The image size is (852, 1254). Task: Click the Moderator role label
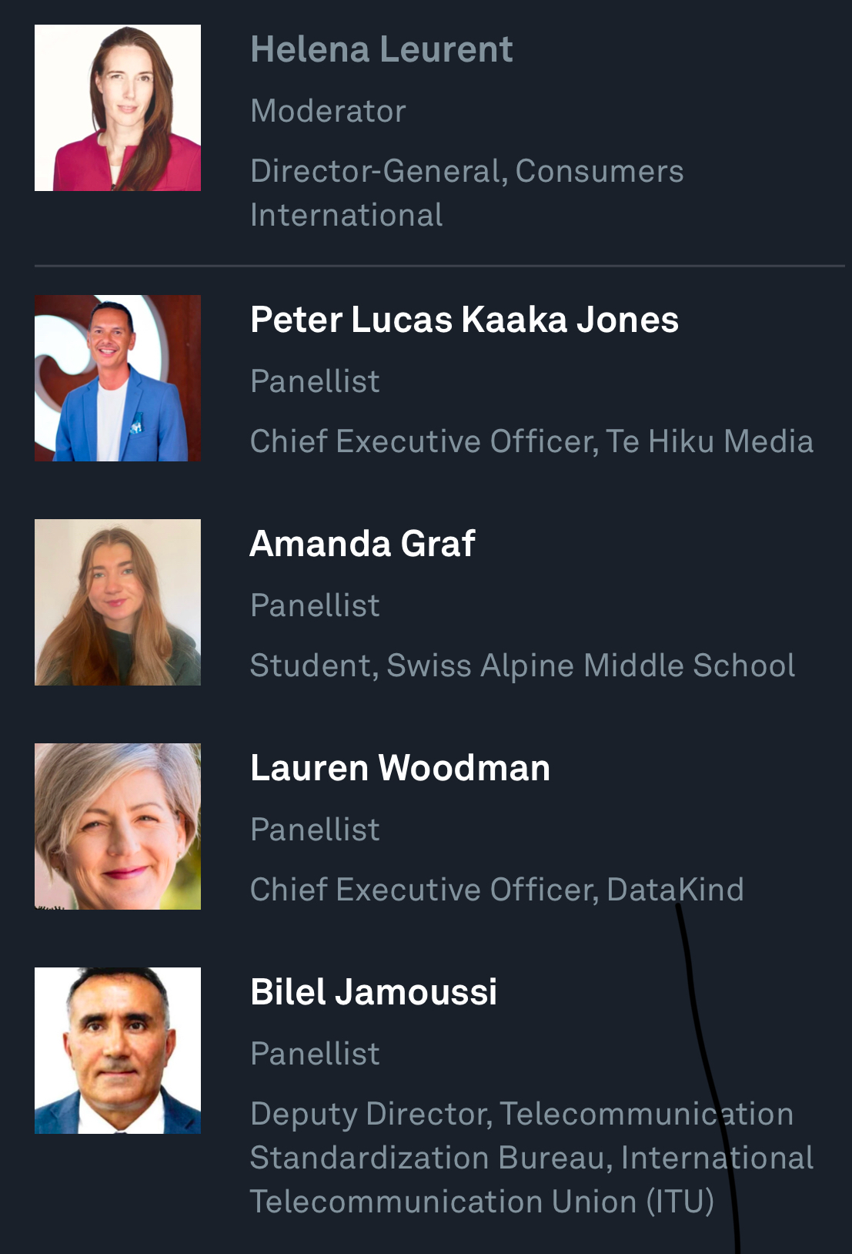point(328,111)
